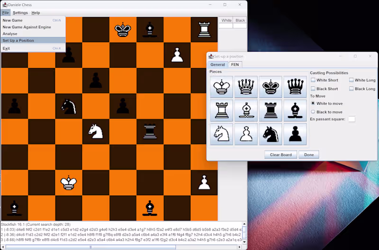Viewport: 379px width, 250px height.
Task: Pick the black queen piece in Pieces palette
Action: click(x=295, y=87)
